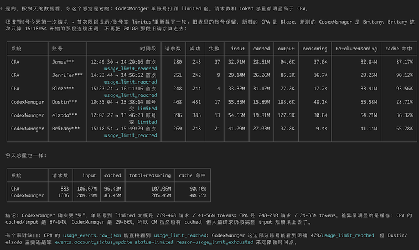Click the 今天总量也一样 heading line

(26, 155)
